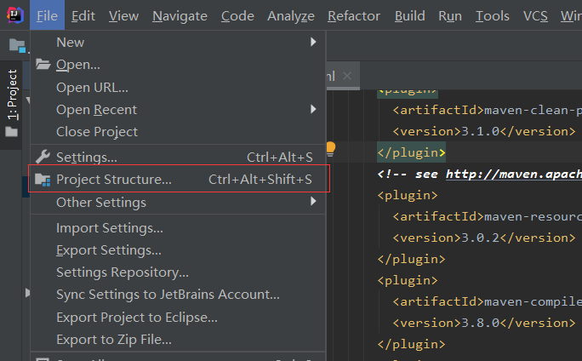Image resolution: width=582 pixels, height=361 pixels.
Task: Click the folder icon beside Open...
Action: (43, 65)
